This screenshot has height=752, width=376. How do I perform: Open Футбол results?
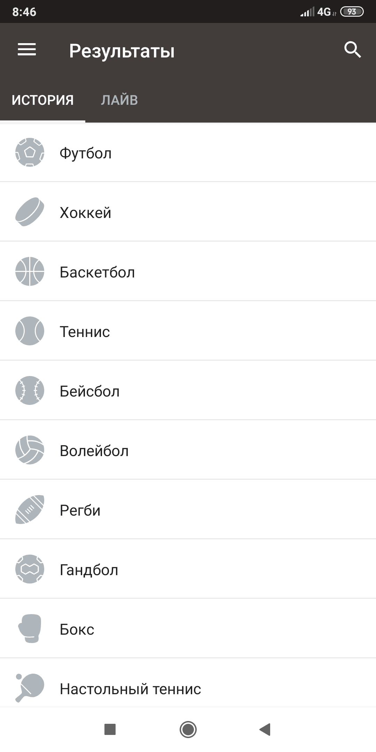click(86, 153)
